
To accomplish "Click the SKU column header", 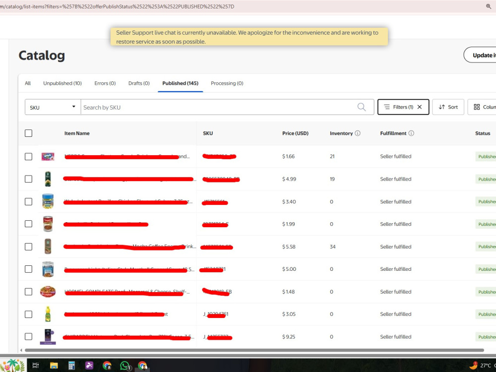I will click(x=208, y=133).
